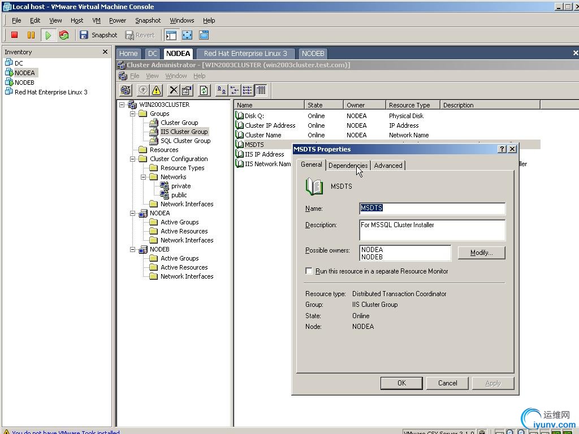Collapse the Groups tree node
This screenshot has height=434, width=579.
point(133,114)
